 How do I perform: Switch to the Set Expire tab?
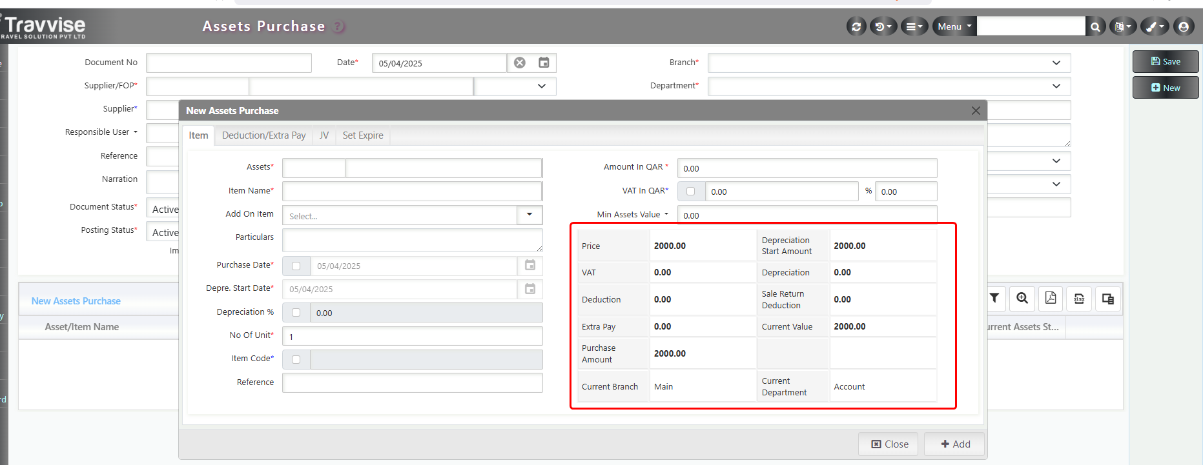pyautogui.click(x=363, y=135)
